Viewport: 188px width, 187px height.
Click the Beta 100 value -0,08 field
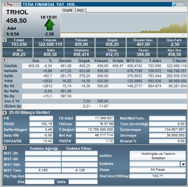click(x=41, y=135)
